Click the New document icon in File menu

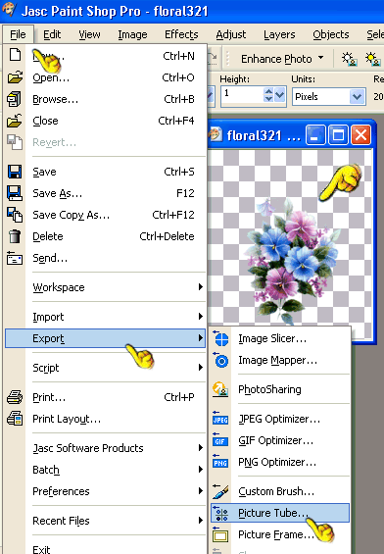click(x=15, y=55)
